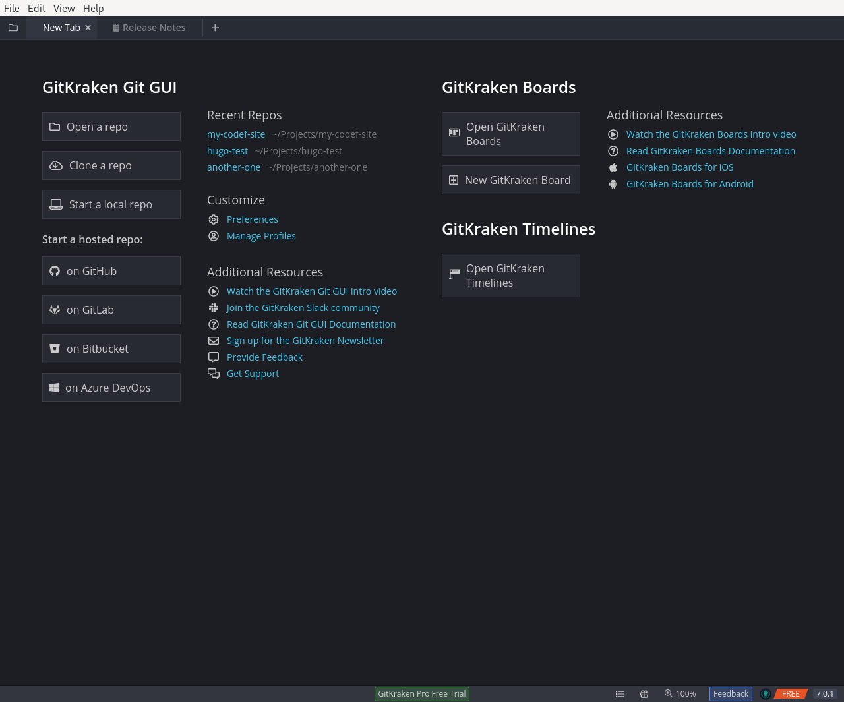Open the another-one recent repo
Image resolution: width=844 pixels, height=702 pixels.
click(x=233, y=167)
